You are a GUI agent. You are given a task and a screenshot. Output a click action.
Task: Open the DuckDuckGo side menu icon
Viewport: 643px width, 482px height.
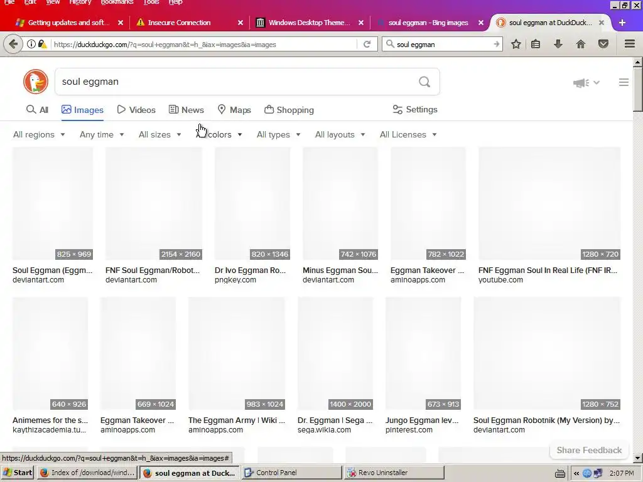(x=624, y=82)
